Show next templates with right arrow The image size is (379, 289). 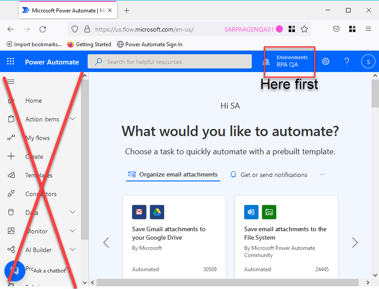(x=355, y=242)
